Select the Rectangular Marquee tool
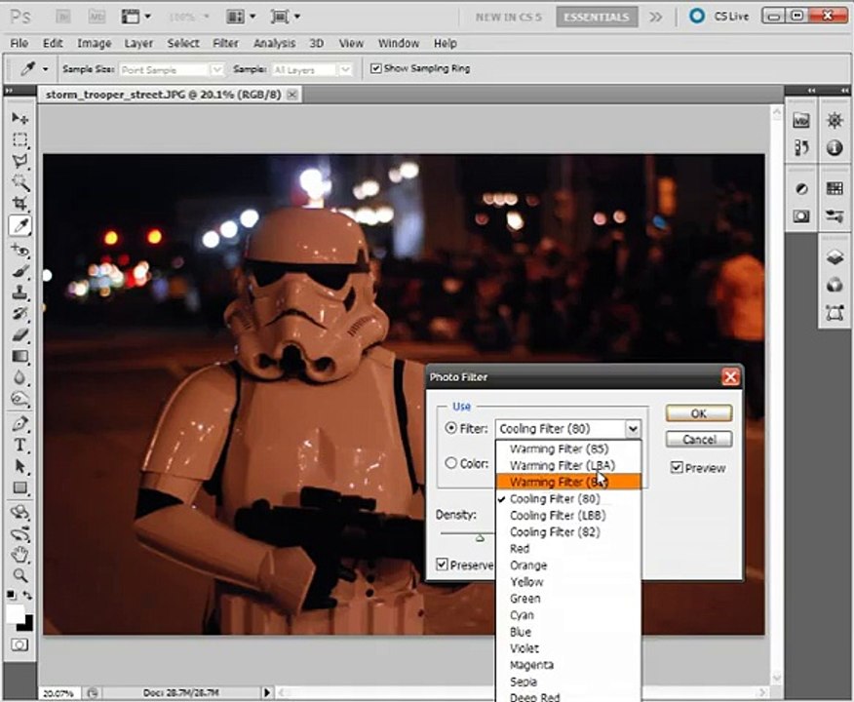 pyautogui.click(x=20, y=140)
